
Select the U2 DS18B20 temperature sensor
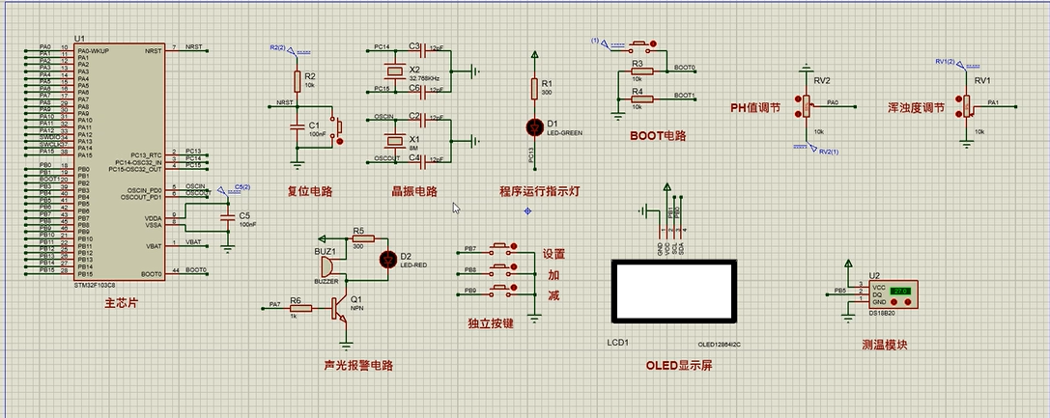pyautogui.click(x=894, y=293)
